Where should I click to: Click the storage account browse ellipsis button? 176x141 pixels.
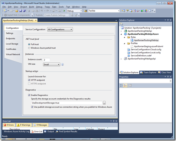(104, 103)
